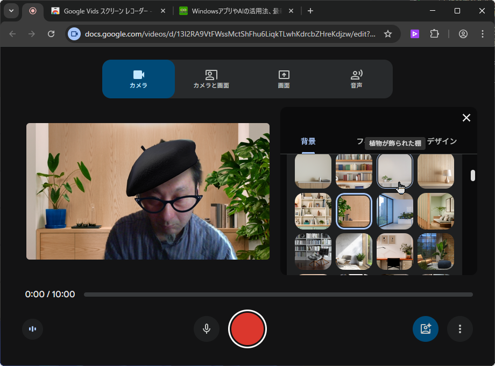This screenshot has height=366, width=495.
Task: Toggle the background effects button
Action: tap(426, 329)
